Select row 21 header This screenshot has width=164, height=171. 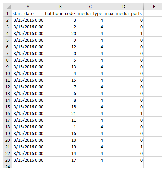click(8, 147)
